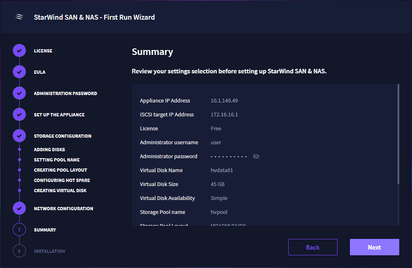Open the Administration Password step

coord(65,93)
